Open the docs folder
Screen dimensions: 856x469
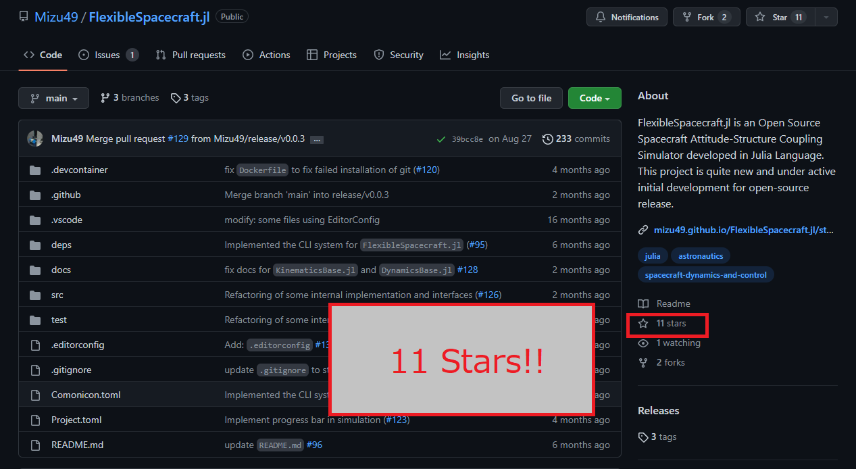click(x=61, y=270)
